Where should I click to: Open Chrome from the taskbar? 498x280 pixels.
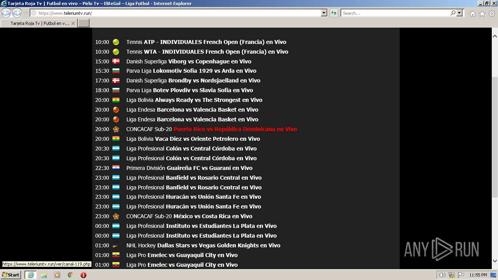coord(70,275)
